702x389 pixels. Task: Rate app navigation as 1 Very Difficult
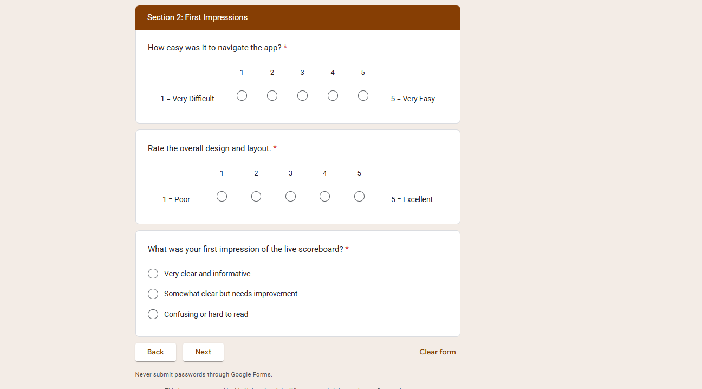pyautogui.click(x=242, y=96)
